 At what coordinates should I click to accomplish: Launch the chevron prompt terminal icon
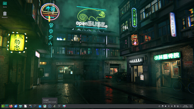[x=59, y=106]
